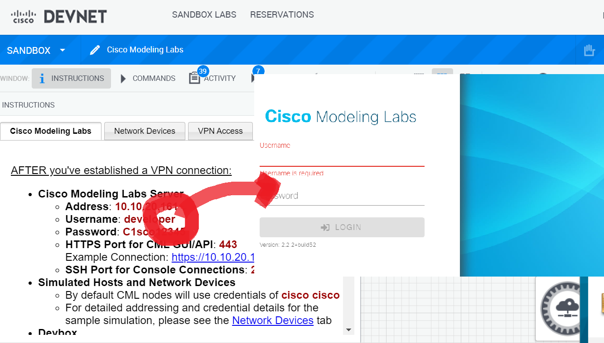Screen dimensions: 604x343
Task: Click the blue badge showing 7
Action: click(258, 71)
